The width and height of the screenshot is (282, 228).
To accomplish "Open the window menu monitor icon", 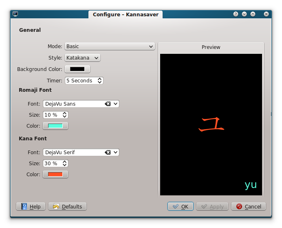I will (x=15, y=14).
